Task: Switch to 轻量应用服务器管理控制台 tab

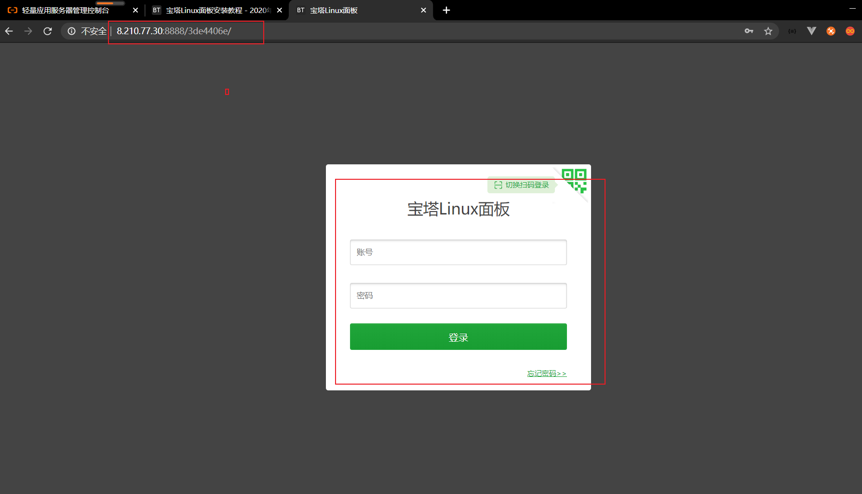Action: click(66, 10)
